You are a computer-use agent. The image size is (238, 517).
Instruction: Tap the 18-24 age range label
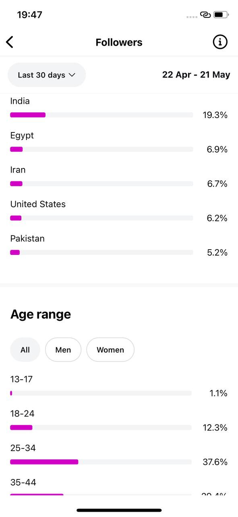23,414
